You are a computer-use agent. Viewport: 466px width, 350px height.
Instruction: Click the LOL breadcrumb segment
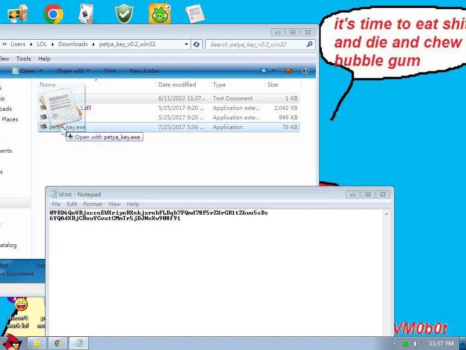tap(42, 44)
